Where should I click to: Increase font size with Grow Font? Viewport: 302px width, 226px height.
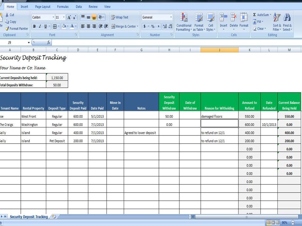[x=69, y=17]
